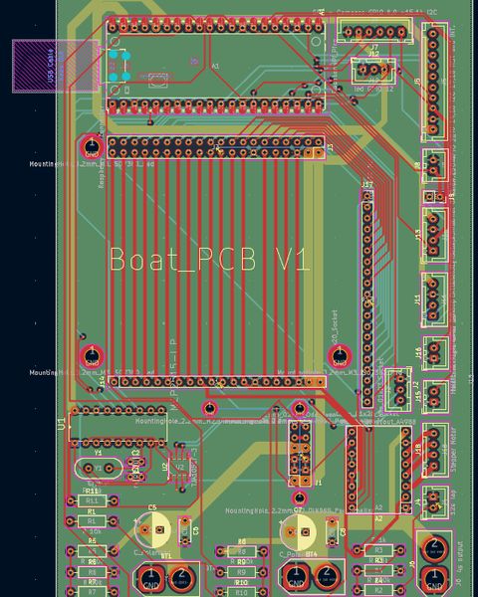Click the U1 reference designator text
478x597 pixels.
coord(62,424)
